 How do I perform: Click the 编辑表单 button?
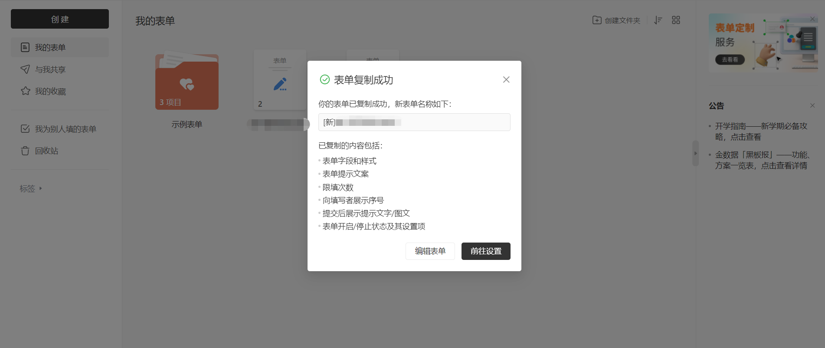[430, 251]
